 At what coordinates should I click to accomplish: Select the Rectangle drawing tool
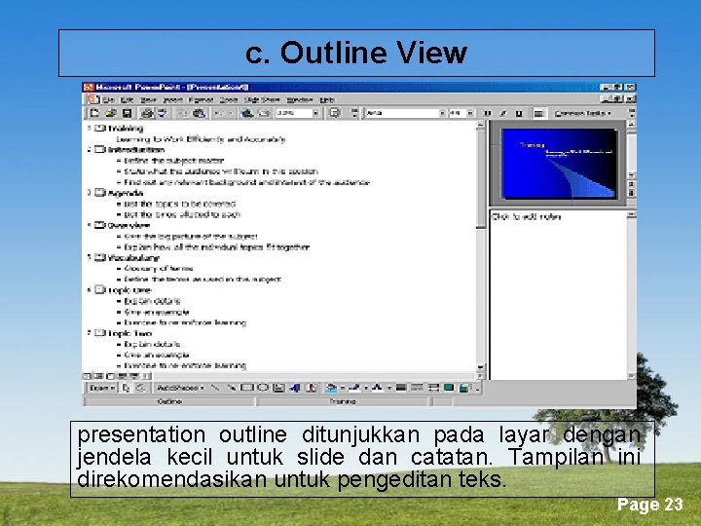[246, 388]
